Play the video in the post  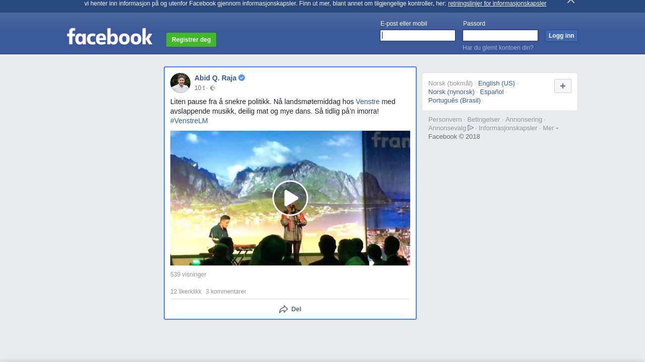290,198
